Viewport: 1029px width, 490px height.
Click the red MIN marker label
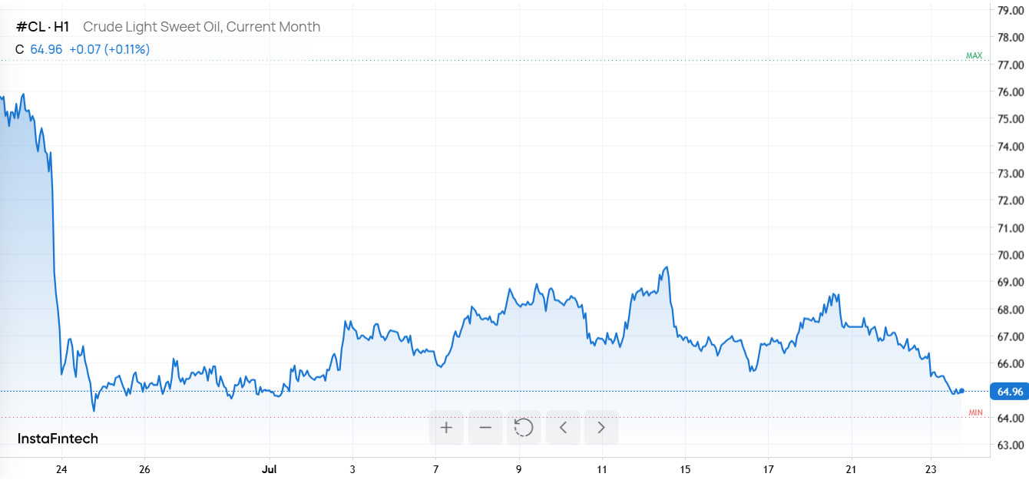(x=975, y=413)
